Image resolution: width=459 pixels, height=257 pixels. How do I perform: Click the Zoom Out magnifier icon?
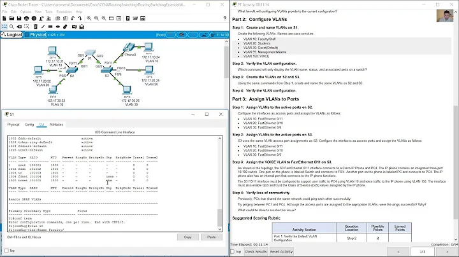104,18
